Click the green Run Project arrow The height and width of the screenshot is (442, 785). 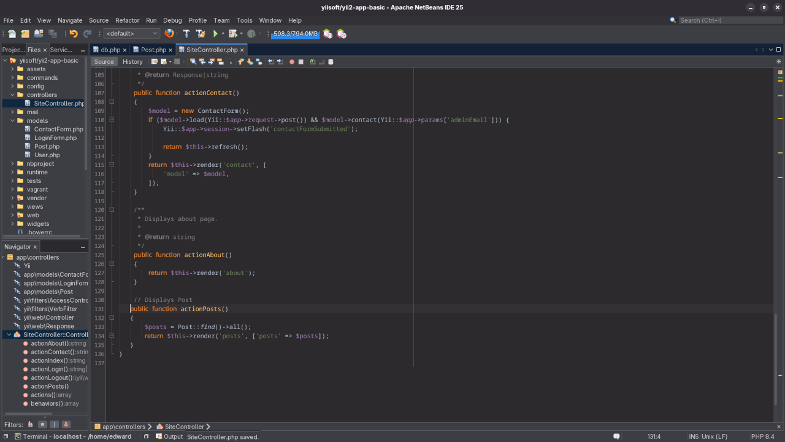click(215, 34)
